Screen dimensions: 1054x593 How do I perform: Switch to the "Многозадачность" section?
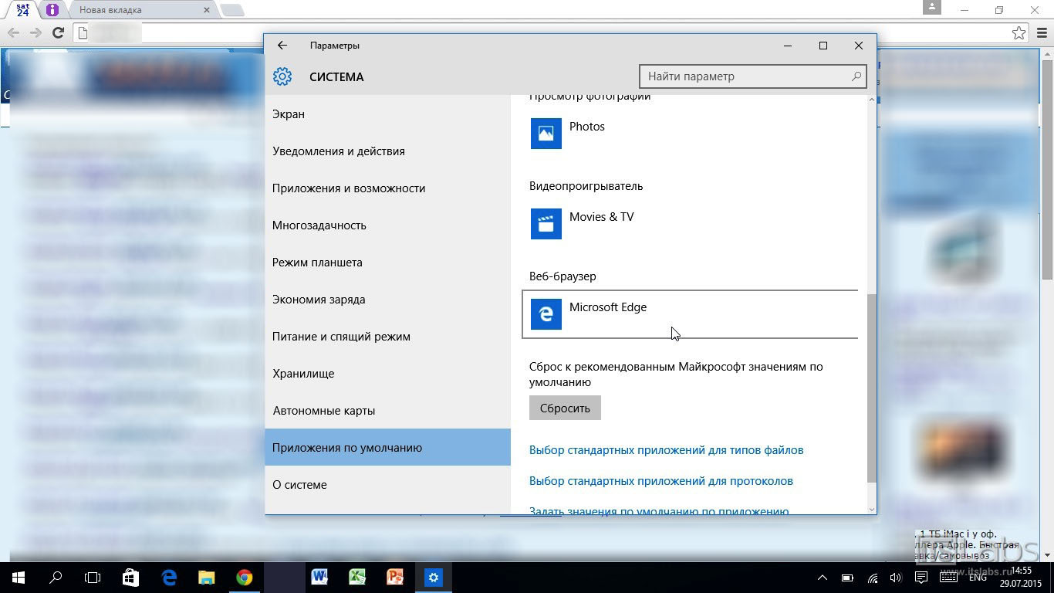[387, 225]
